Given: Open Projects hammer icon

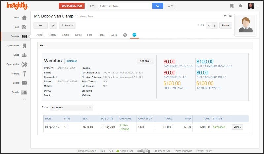Looking at the screenshot, I should (x=24, y=74).
